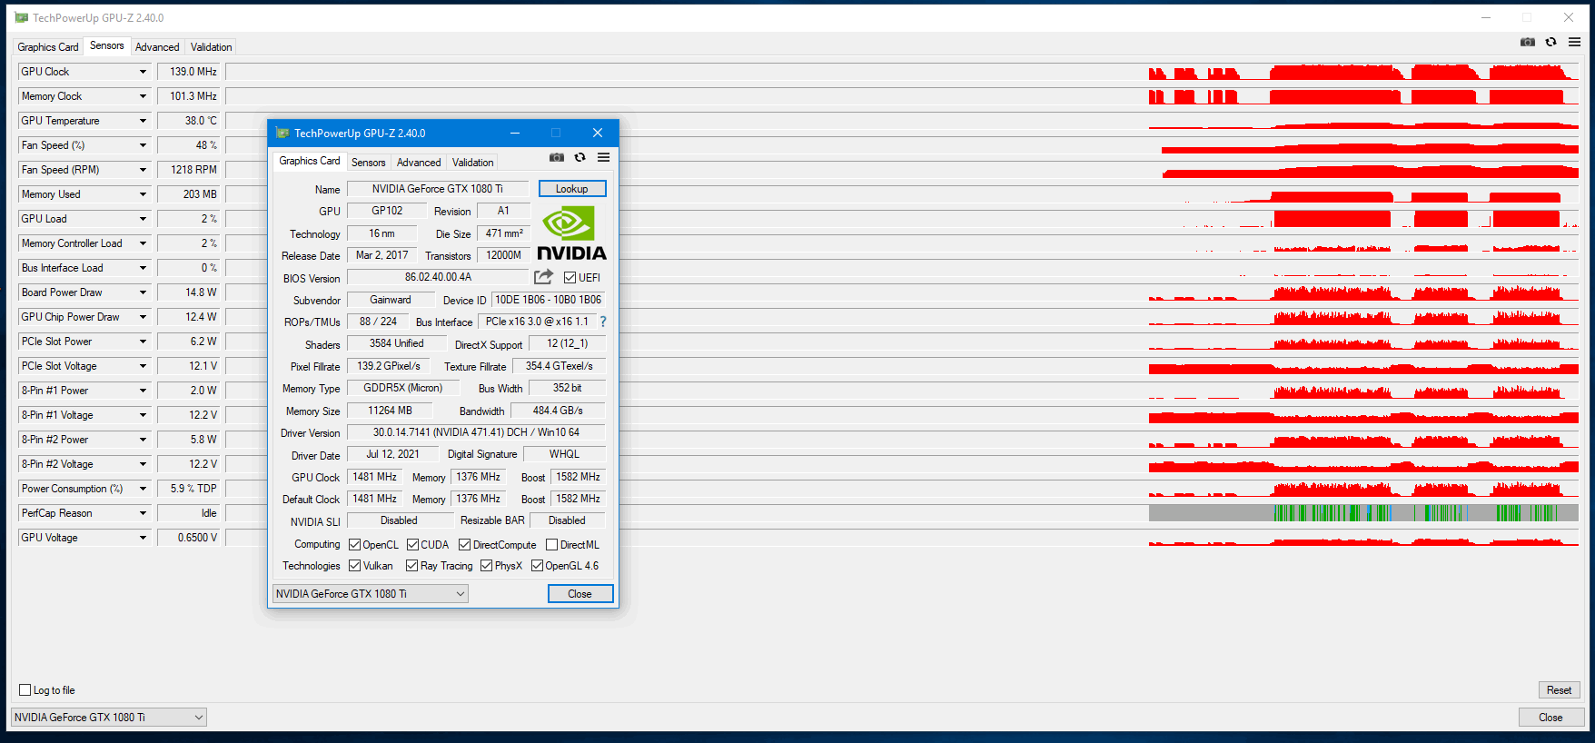Click GPU-Z app icon in dialog title bar
The height and width of the screenshot is (743, 1595).
tap(282, 133)
